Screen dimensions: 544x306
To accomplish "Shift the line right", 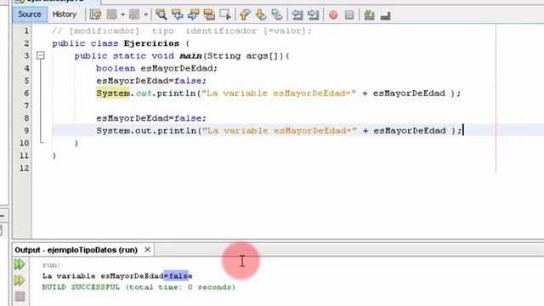I will tap(313, 14).
